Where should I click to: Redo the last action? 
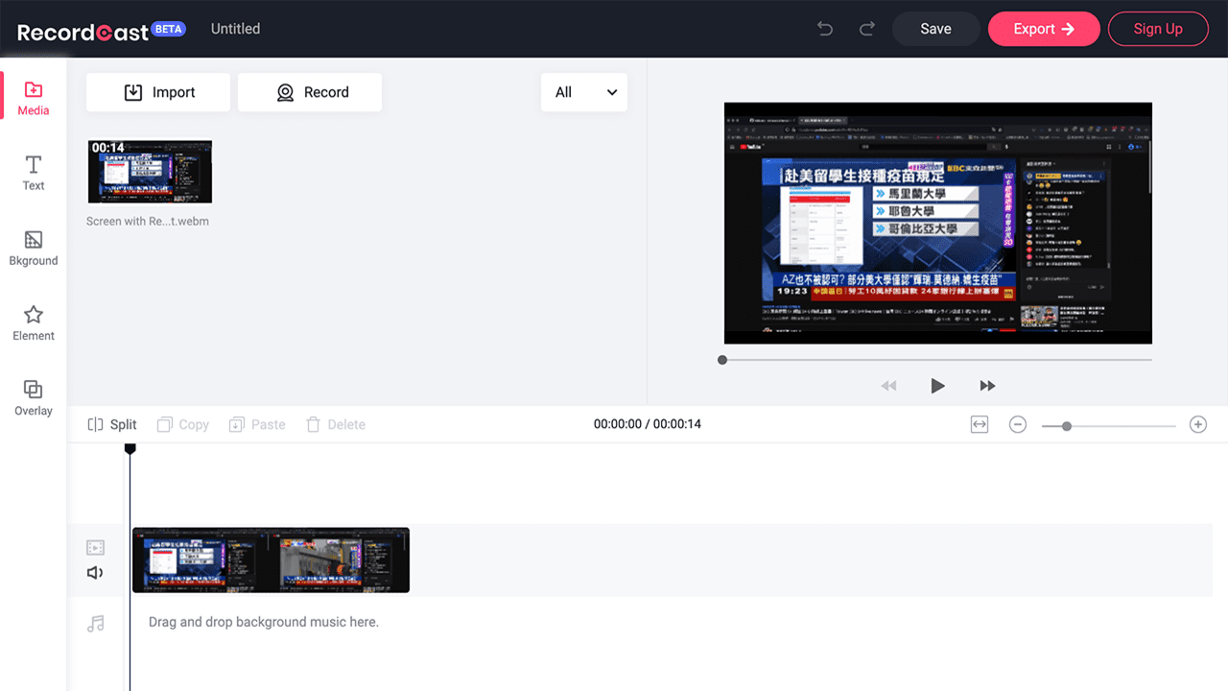[x=866, y=29]
